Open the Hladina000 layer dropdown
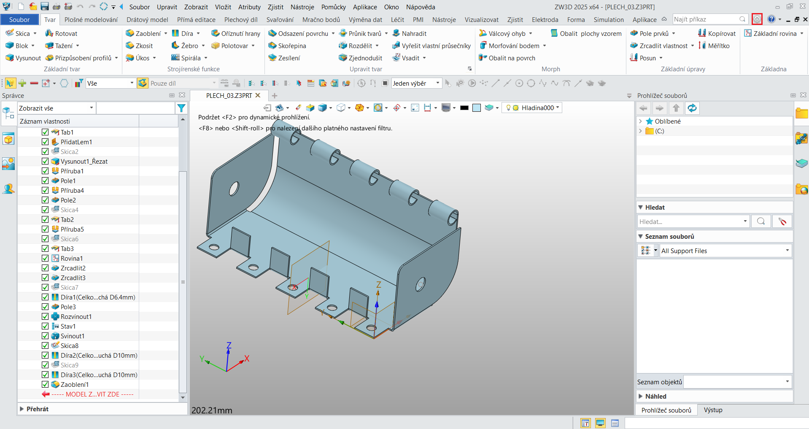 coord(558,108)
